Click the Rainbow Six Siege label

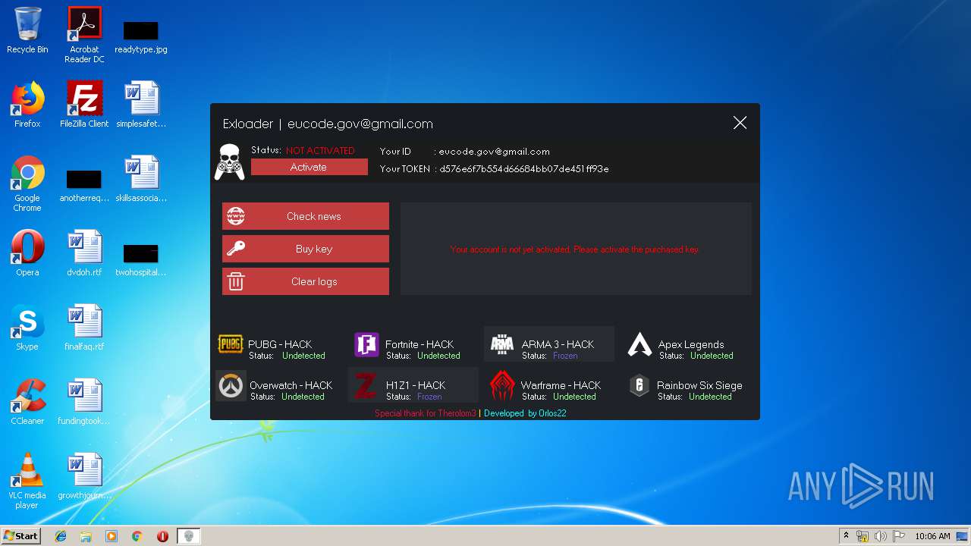(x=699, y=385)
